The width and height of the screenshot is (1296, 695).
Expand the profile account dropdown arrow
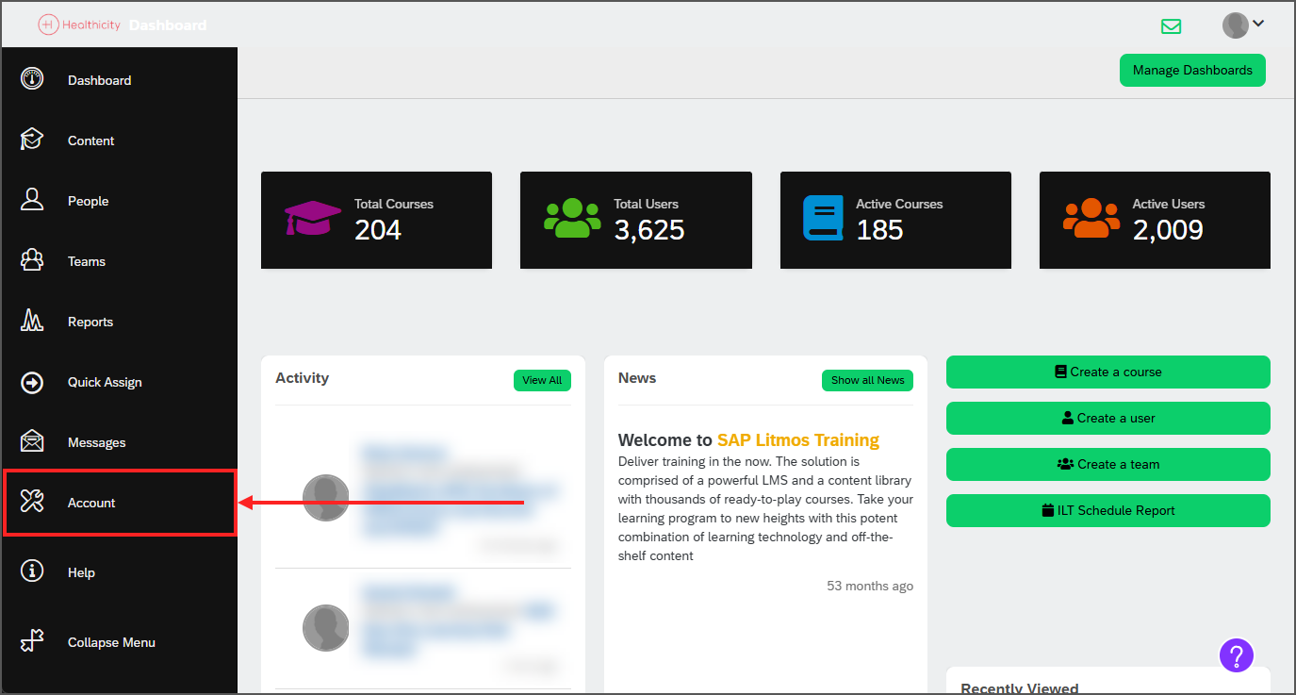[1257, 24]
